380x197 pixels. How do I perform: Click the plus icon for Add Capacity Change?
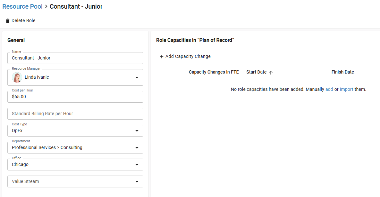pyautogui.click(x=161, y=57)
